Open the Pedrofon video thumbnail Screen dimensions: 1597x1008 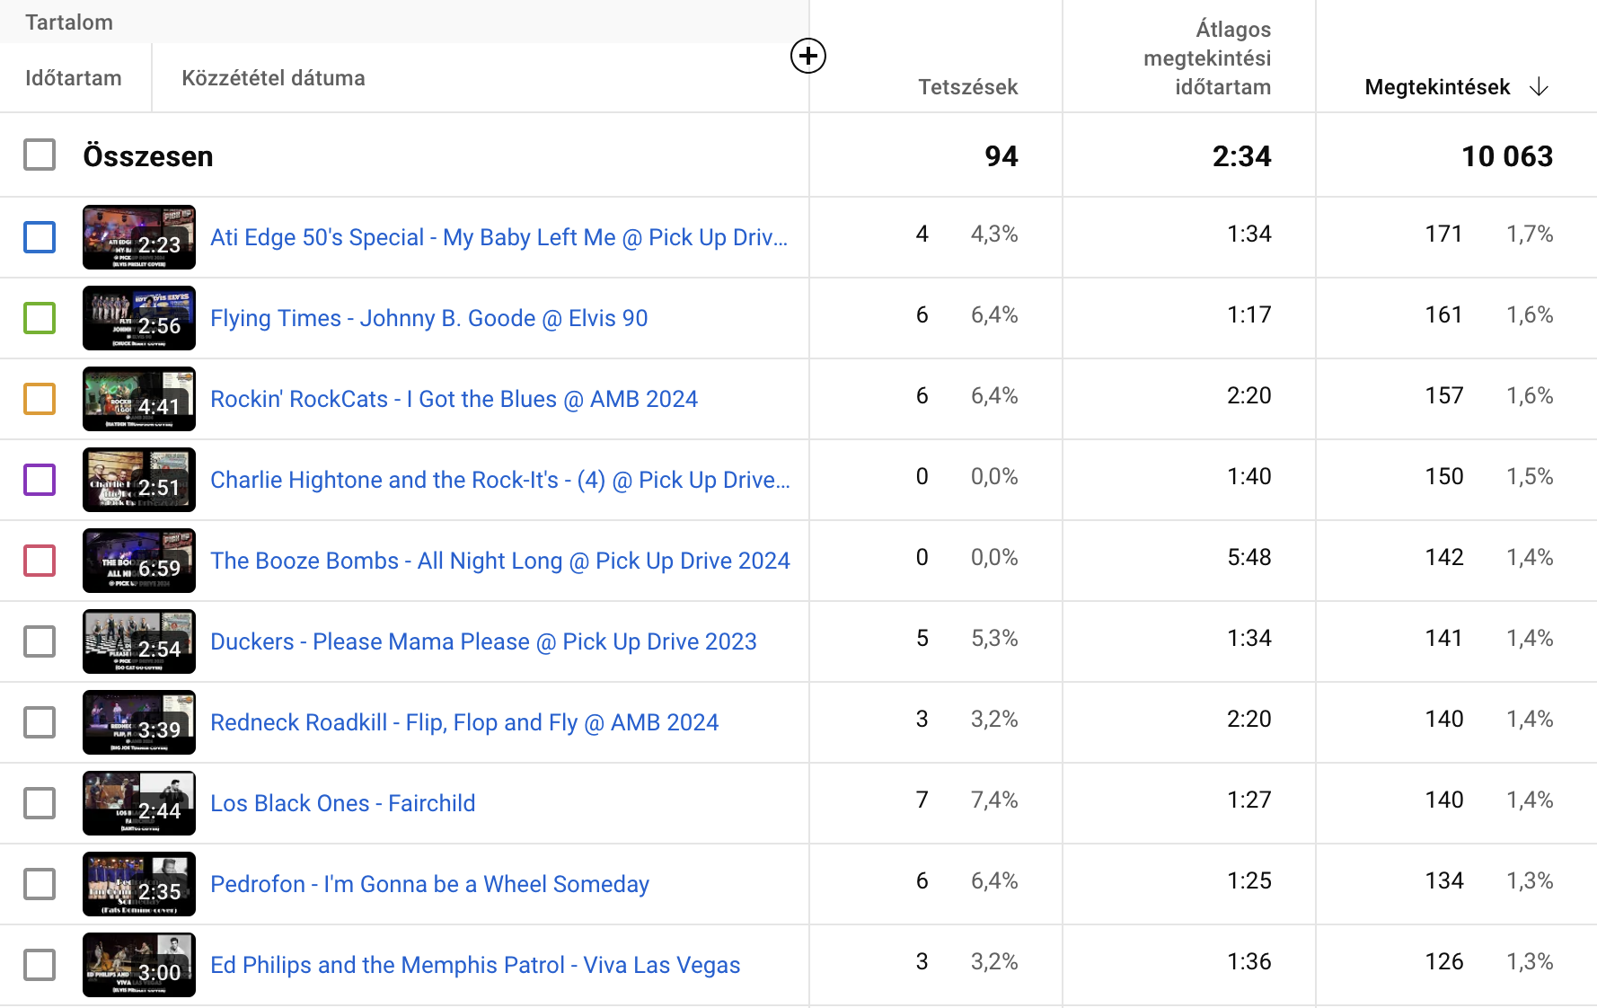tap(139, 884)
